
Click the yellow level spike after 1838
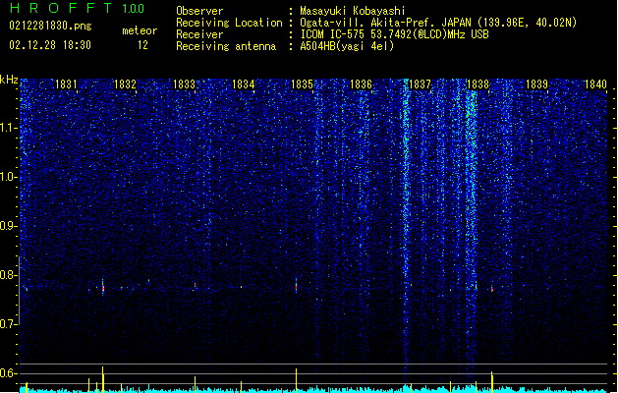point(492,381)
